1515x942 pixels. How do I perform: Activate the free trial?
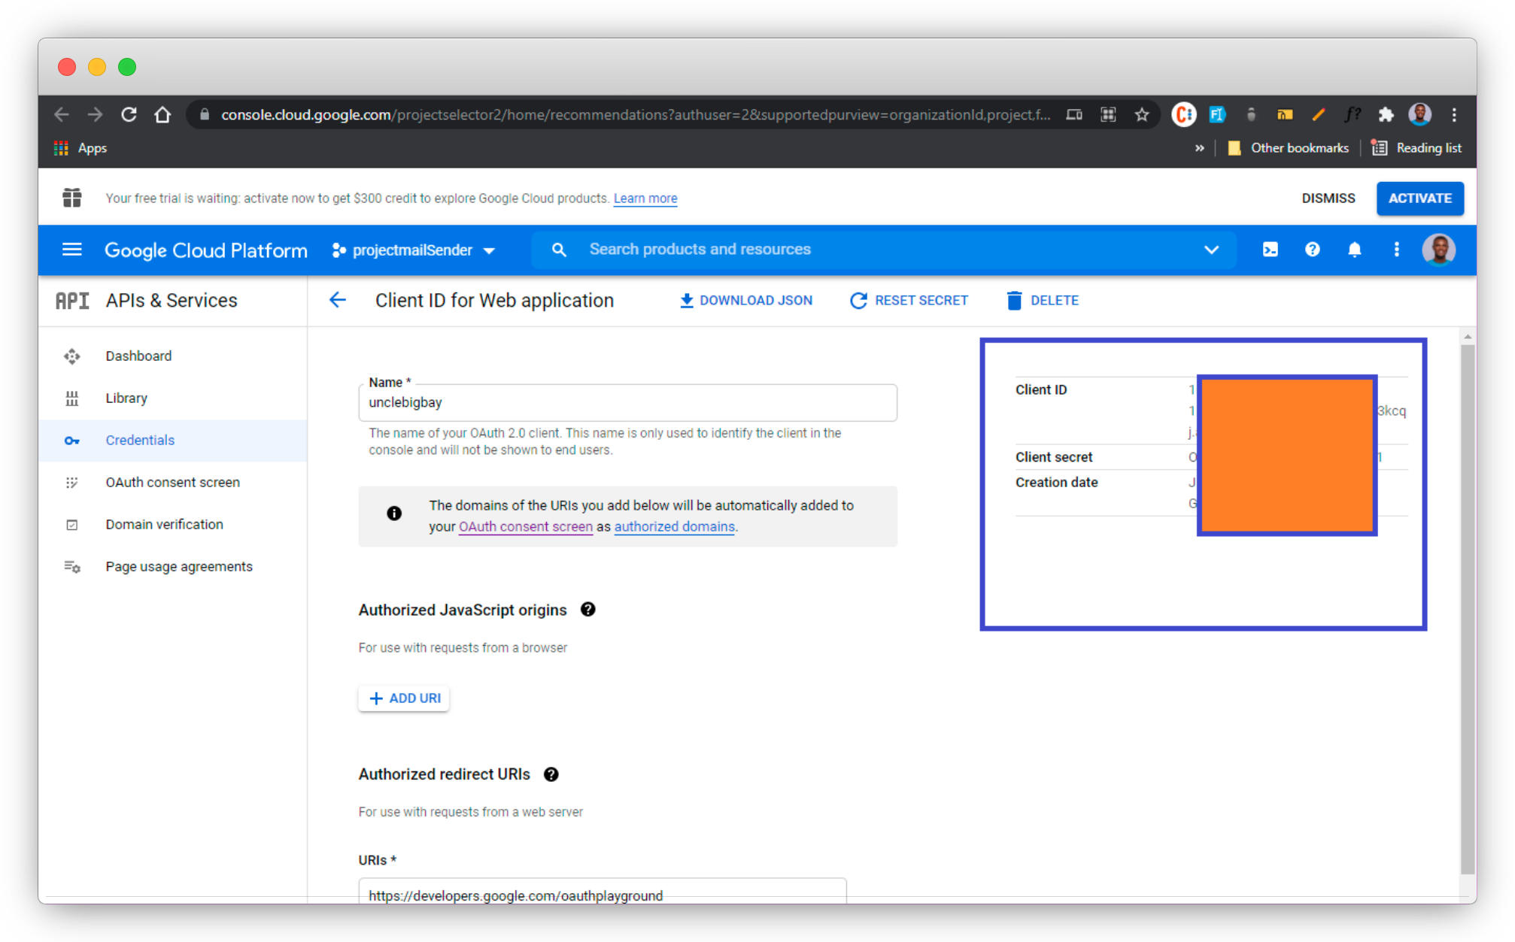click(x=1420, y=198)
